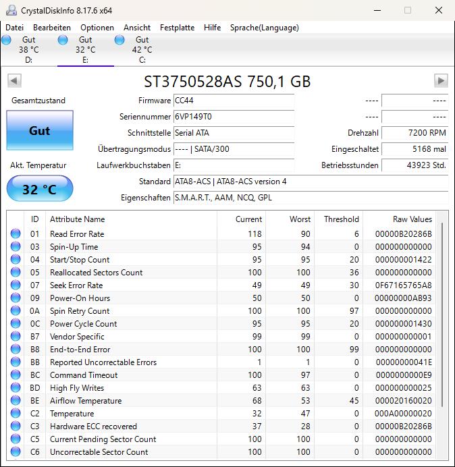Click the Worst column header
This screenshot has height=467, width=455.
pos(290,219)
